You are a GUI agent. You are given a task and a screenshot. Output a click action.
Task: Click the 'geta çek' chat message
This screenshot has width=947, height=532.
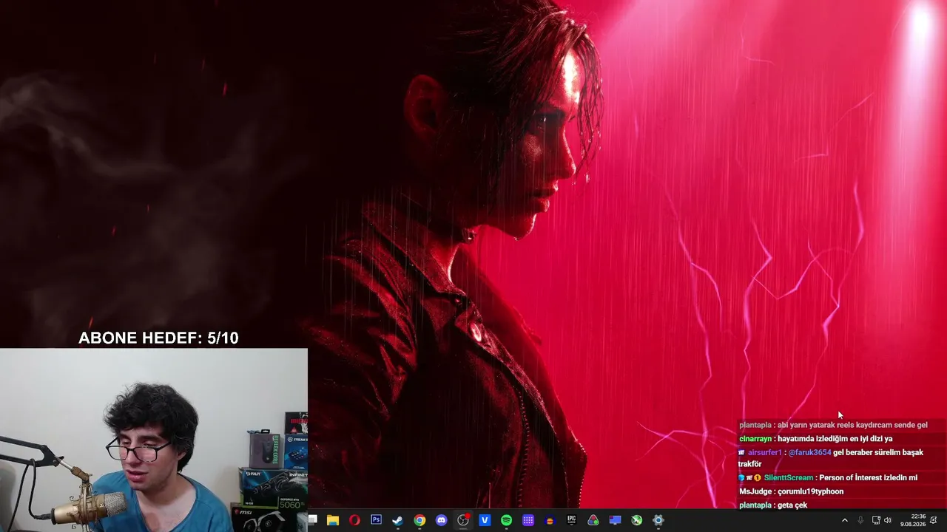coord(792,505)
